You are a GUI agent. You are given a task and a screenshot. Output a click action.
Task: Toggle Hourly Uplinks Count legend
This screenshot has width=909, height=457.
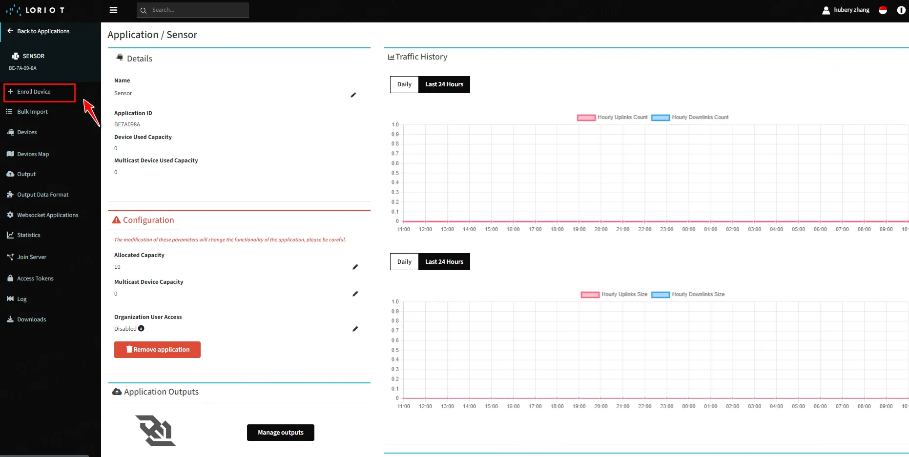pos(612,118)
